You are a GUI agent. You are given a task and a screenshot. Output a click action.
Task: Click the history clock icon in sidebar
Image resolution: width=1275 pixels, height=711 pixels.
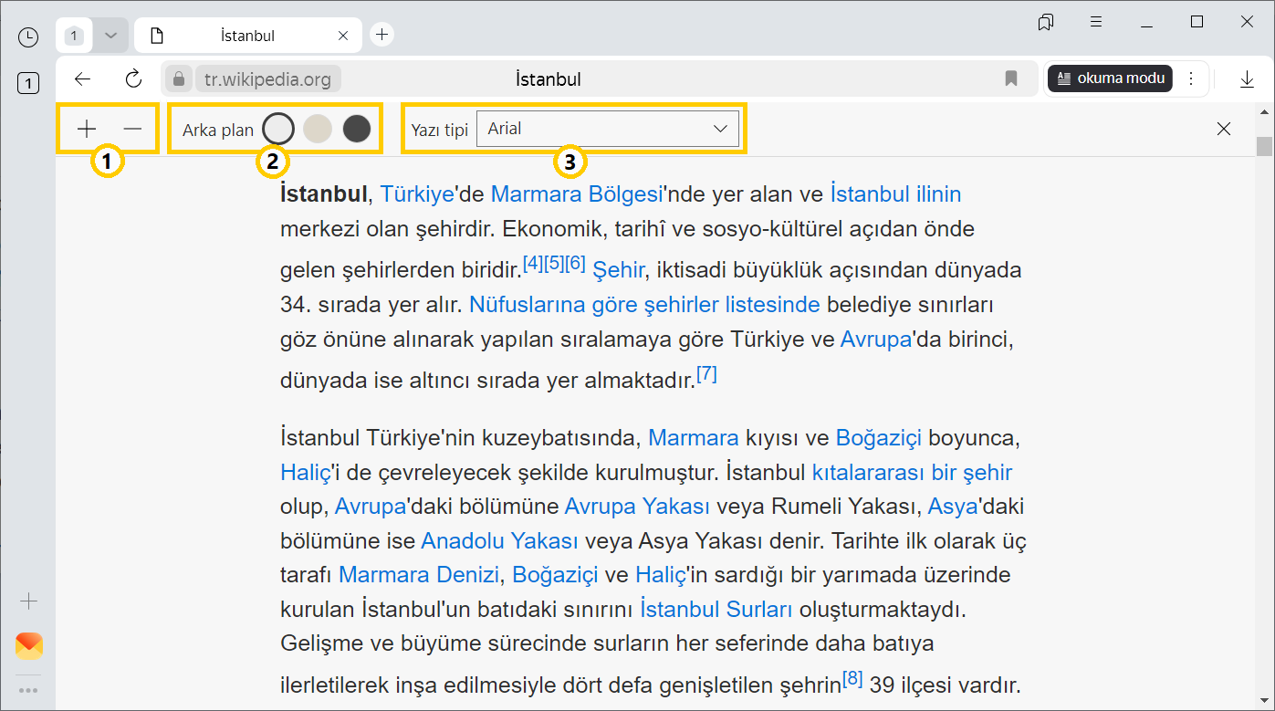(x=29, y=37)
